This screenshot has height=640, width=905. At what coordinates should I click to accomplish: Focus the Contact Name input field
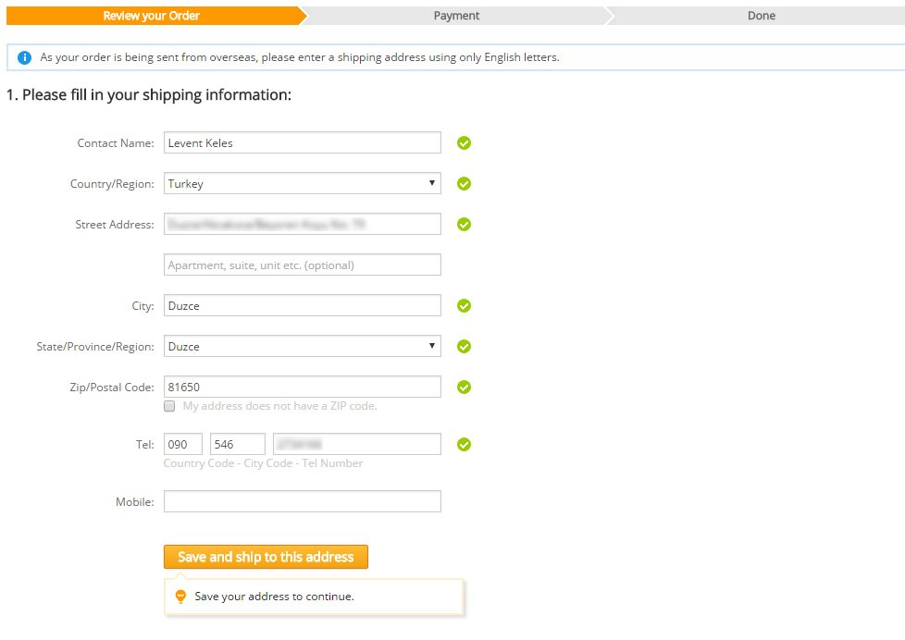pos(302,143)
